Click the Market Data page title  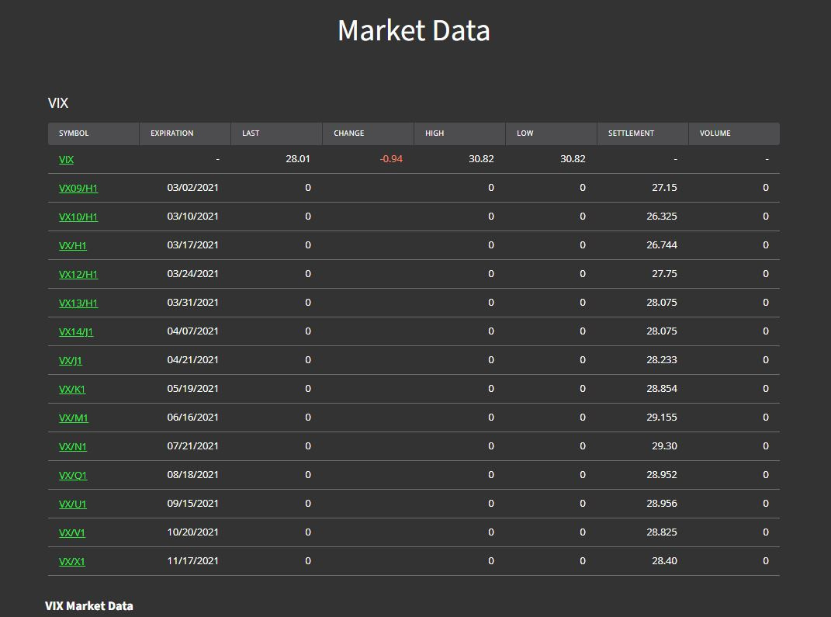tap(414, 30)
